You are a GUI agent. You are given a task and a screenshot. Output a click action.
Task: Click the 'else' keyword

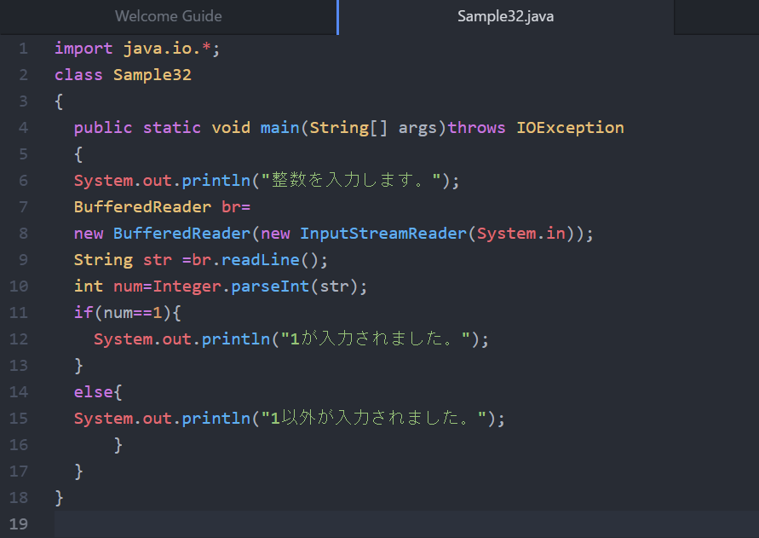[x=94, y=391]
